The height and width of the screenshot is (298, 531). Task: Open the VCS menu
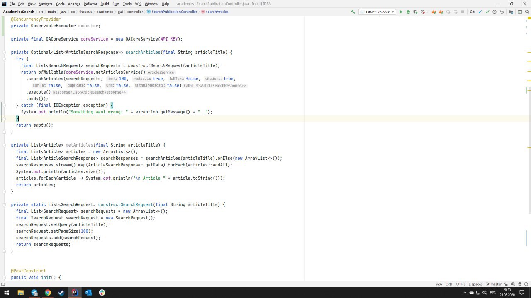point(138,4)
